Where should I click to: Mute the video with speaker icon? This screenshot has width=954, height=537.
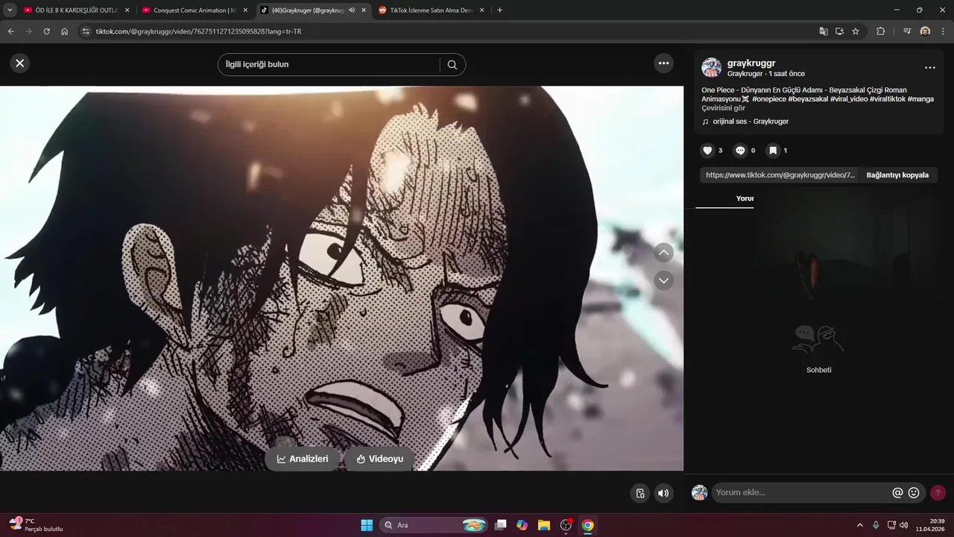tap(663, 493)
